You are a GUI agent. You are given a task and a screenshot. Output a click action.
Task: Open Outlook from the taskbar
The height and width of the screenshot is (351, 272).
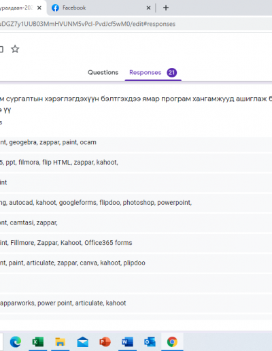(x=150, y=342)
